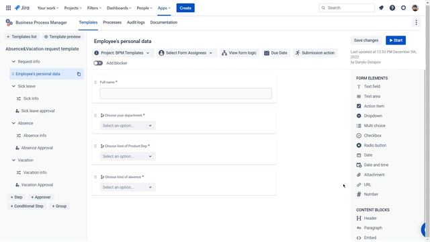Focus the Jira Search box
The height and width of the screenshot is (242, 430).
point(347,8)
